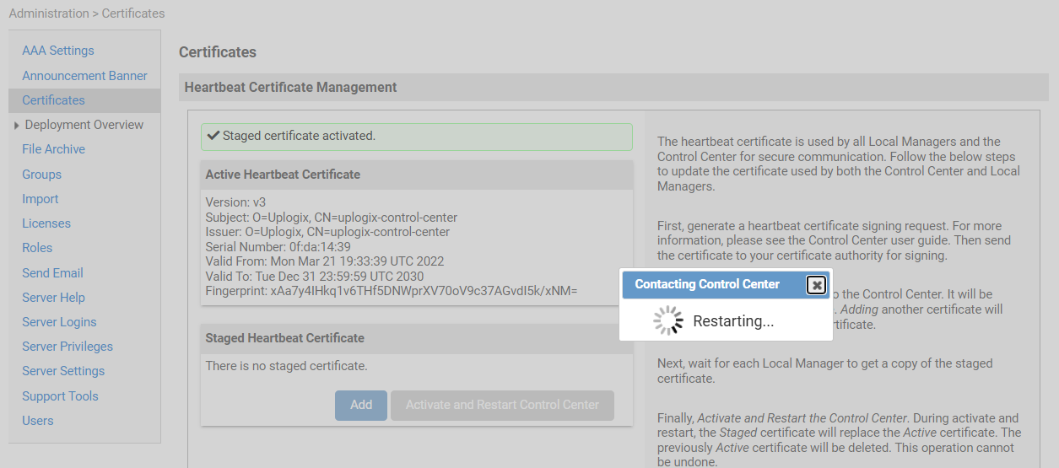Screen dimensions: 1059x468
Task: Open the Groups page
Action: click(41, 175)
